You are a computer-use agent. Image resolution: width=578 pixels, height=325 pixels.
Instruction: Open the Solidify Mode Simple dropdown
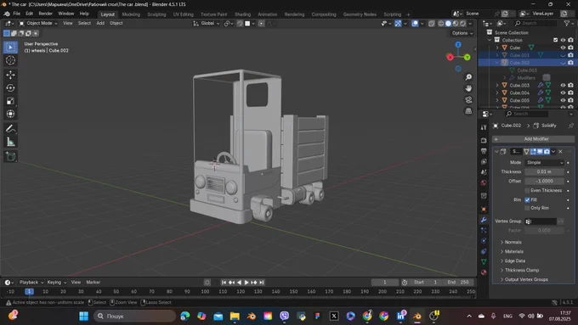pos(545,163)
